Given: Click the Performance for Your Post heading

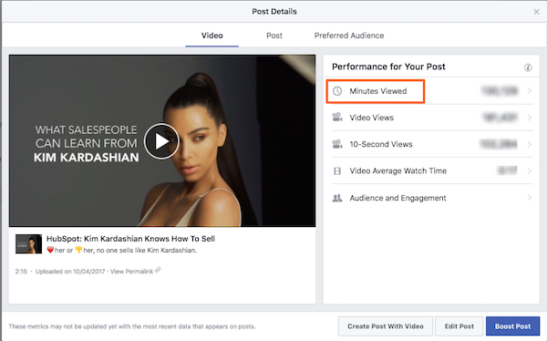Looking at the screenshot, I should [x=388, y=67].
